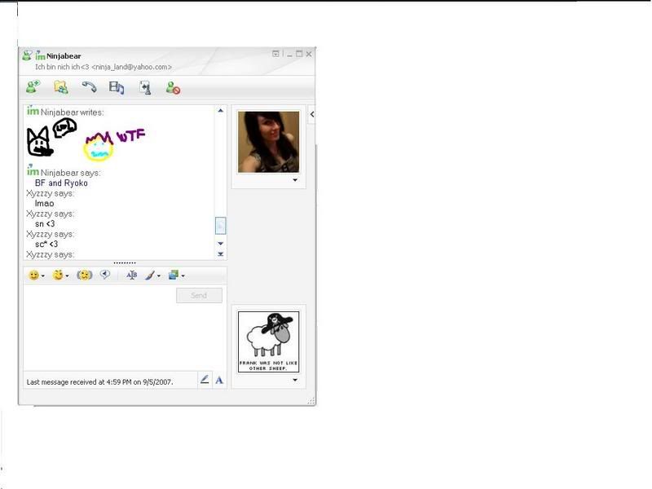Collapse the display picture side panel
The width and height of the screenshot is (652, 489).
(x=312, y=115)
